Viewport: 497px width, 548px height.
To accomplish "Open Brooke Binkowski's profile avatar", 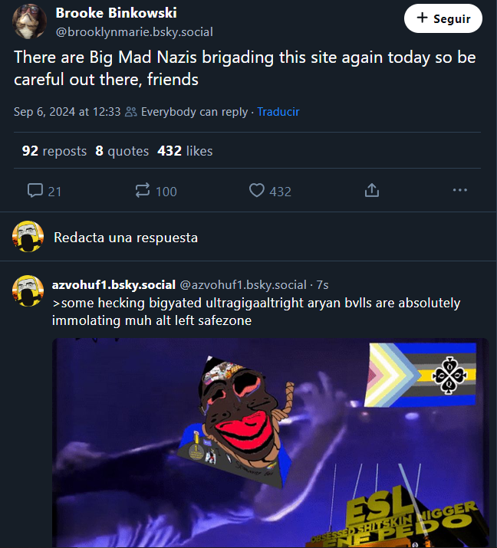I will coord(28,21).
